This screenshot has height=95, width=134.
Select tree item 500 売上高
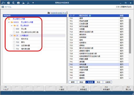(39, 29)
